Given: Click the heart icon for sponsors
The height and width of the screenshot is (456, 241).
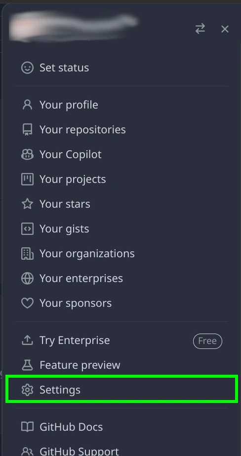Looking at the screenshot, I should pyautogui.click(x=27, y=303).
